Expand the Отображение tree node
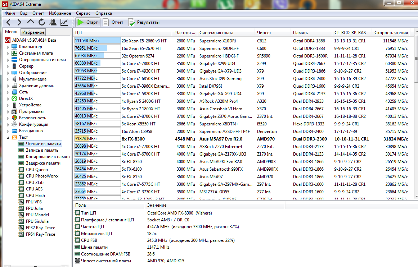This screenshot has width=418, height=267. 8,73
